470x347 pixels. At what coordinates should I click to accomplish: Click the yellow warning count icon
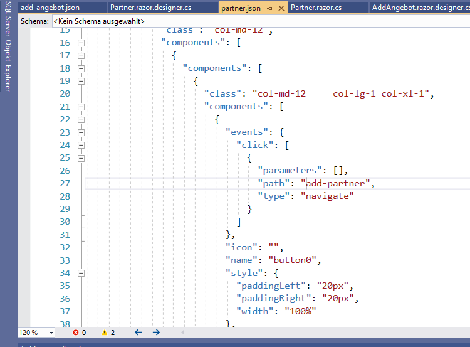104,333
